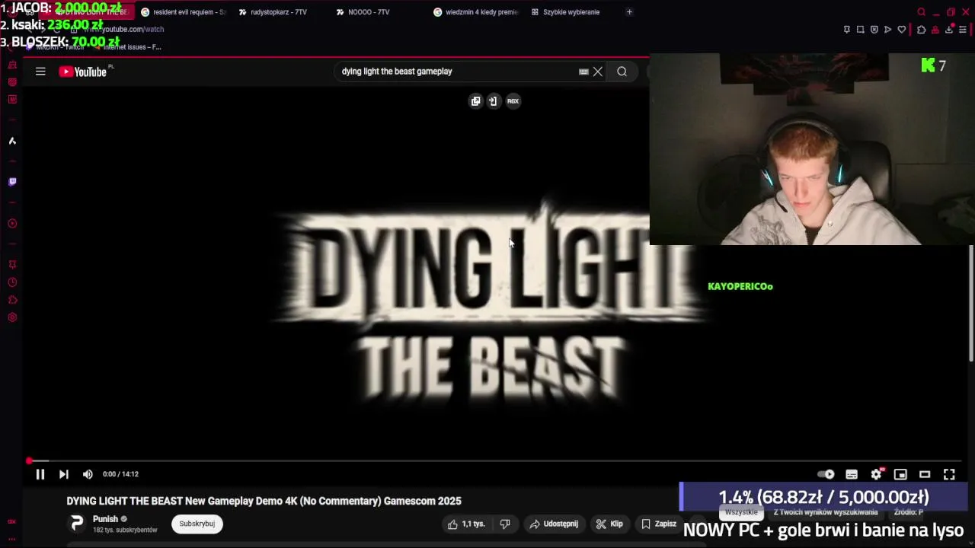Open the browser downloads icon

[x=949, y=30]
